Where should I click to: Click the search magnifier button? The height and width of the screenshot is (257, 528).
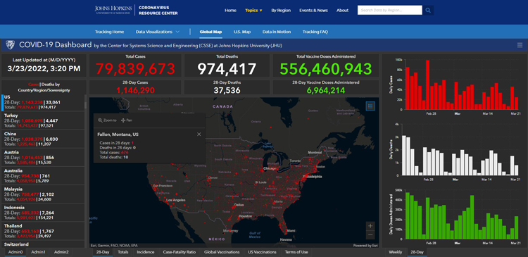(428, 11)
